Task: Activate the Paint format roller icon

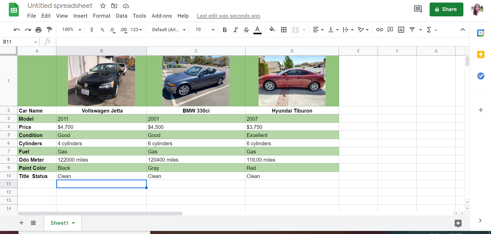Action: click(49, 30)
